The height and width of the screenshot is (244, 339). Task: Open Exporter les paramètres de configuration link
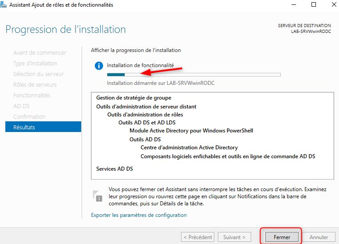point(138,215)
